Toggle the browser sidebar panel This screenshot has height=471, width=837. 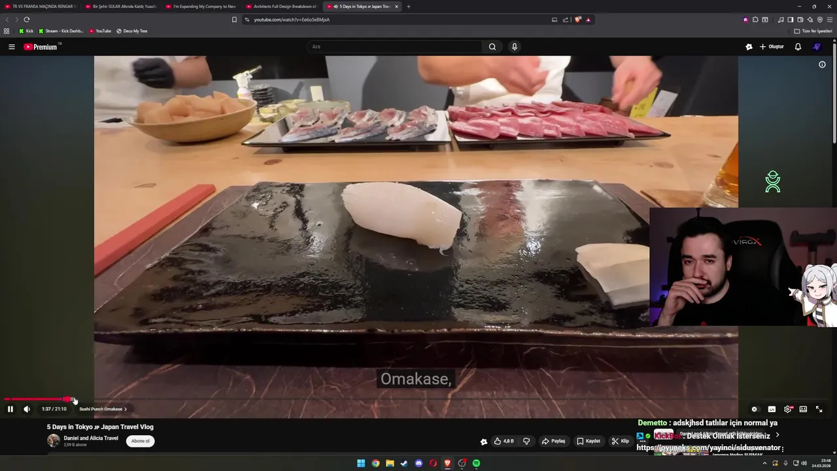pyautogui.click(x=790, y=20)
